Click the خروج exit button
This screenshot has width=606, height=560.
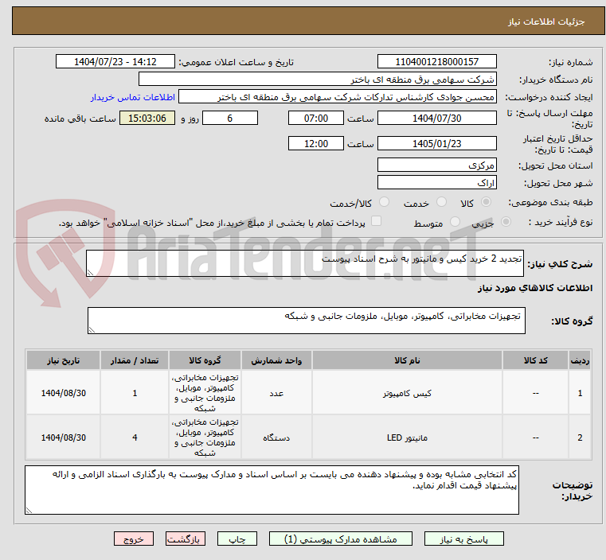[x=133, y=539]
